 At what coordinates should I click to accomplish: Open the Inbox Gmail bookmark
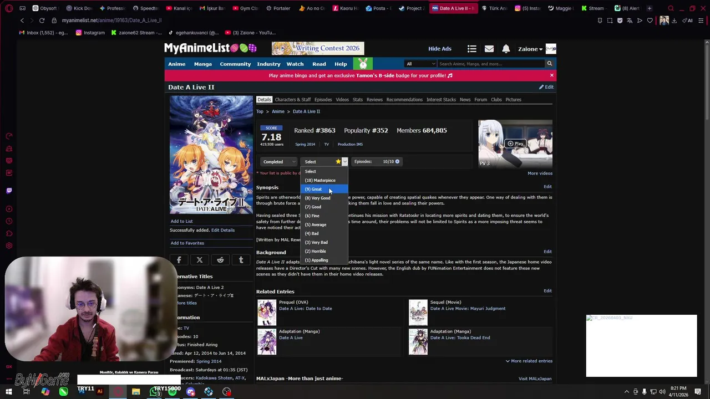pos(43,33)
